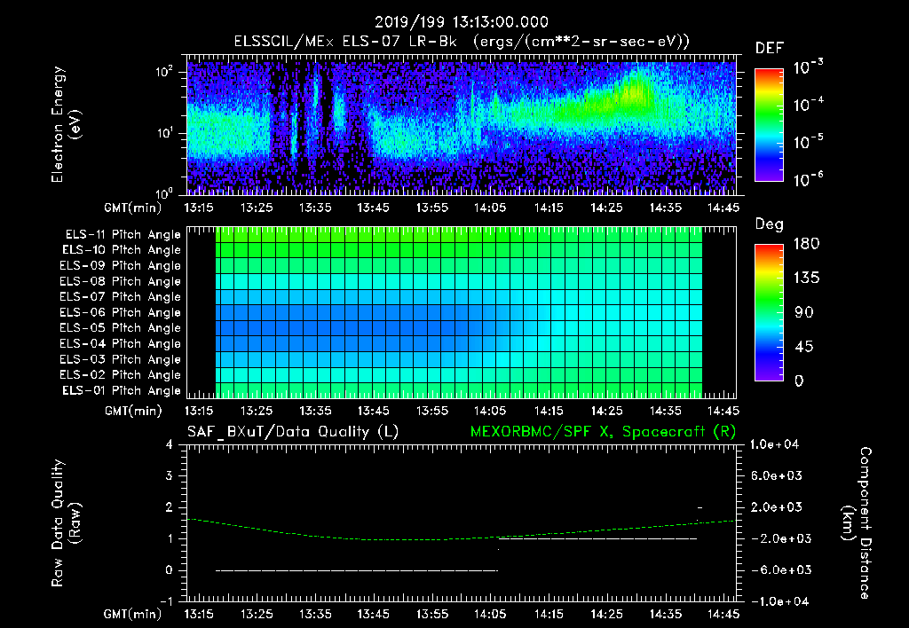The image size is (909, 628).
Task: Click the 4 tick on the Raw Data Quality axis
Action: 170,444
